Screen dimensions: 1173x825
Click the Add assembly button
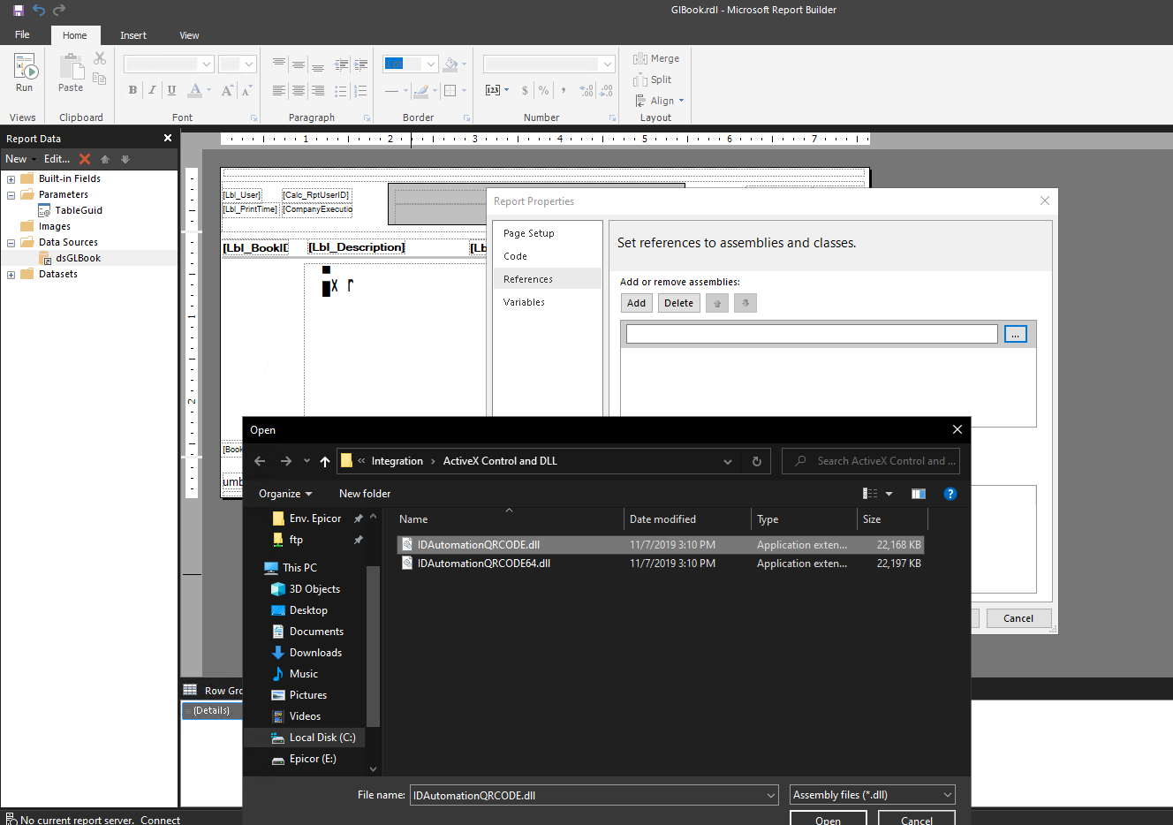[x=636, y=303]
